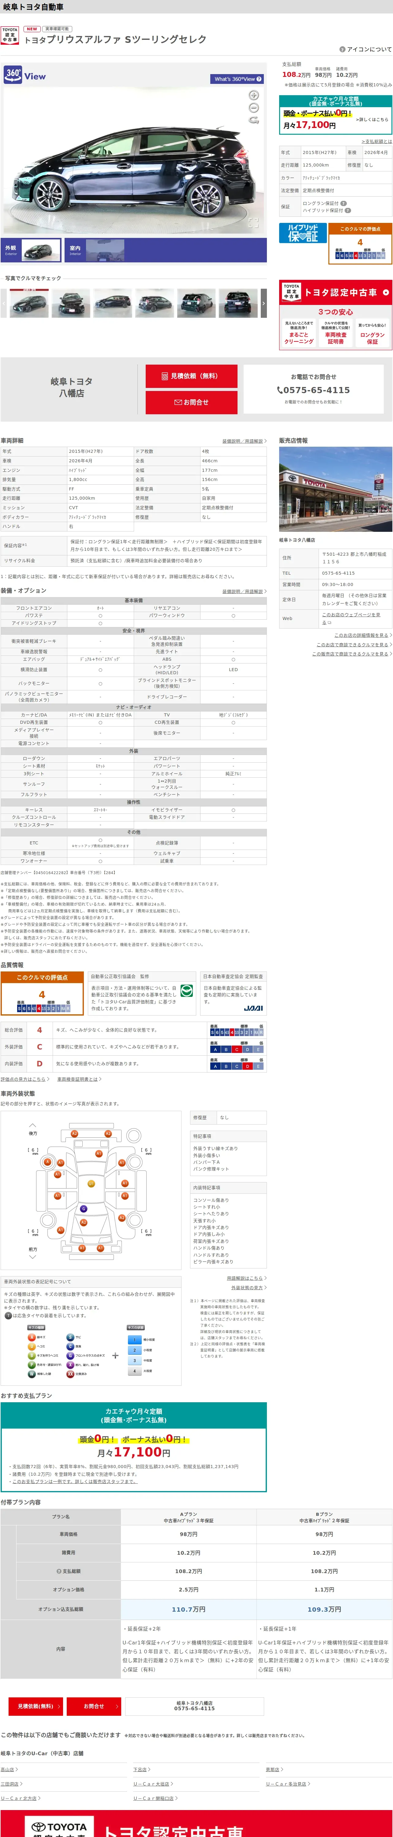Click A 線キズ legend icon
Image resolution: width=393 pixels, height=1837 pixels.
(32, 1337)
